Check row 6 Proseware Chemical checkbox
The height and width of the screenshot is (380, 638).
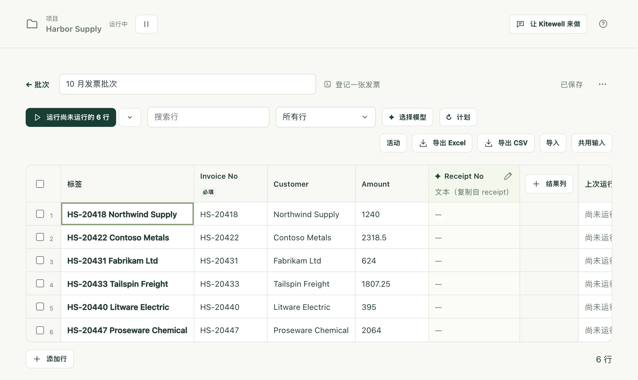(40, 330)
